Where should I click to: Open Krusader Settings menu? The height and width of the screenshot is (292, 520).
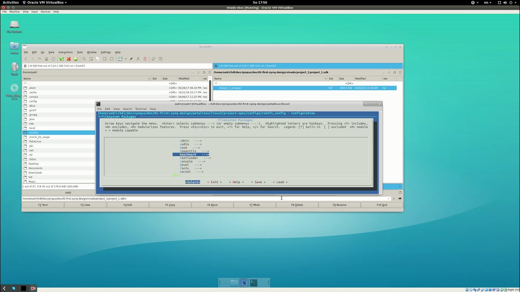coord(106,52)
